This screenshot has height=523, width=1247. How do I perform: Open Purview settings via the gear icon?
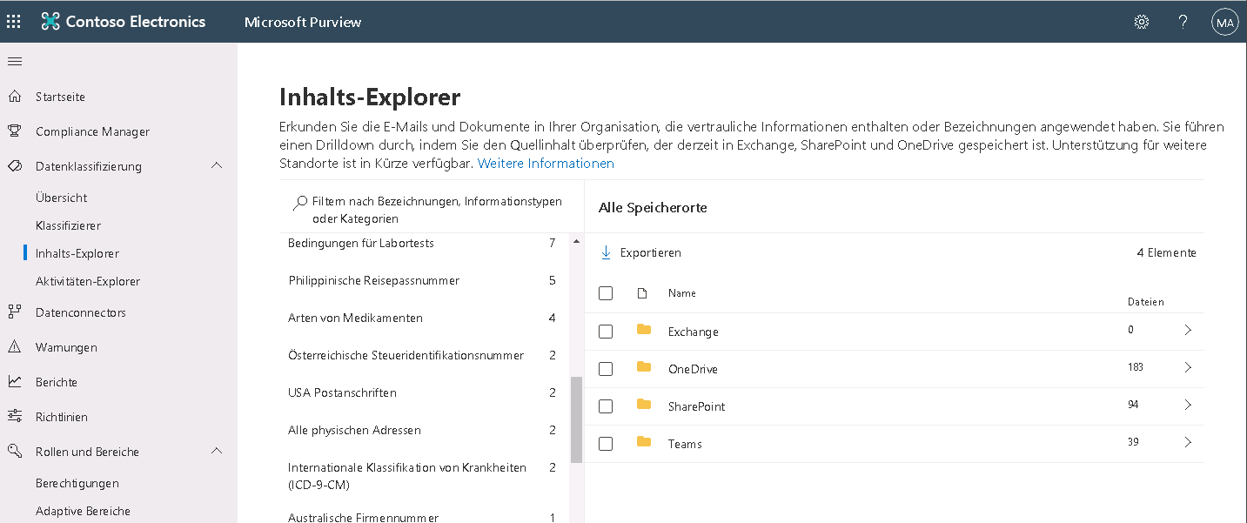coord(1141,21)
